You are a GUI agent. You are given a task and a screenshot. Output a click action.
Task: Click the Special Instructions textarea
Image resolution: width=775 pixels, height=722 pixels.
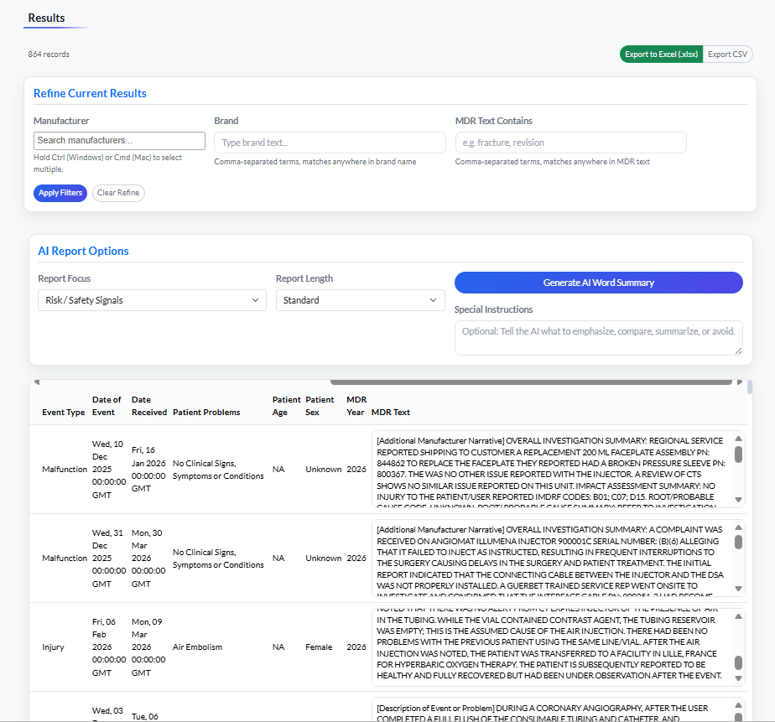(599, 338)
